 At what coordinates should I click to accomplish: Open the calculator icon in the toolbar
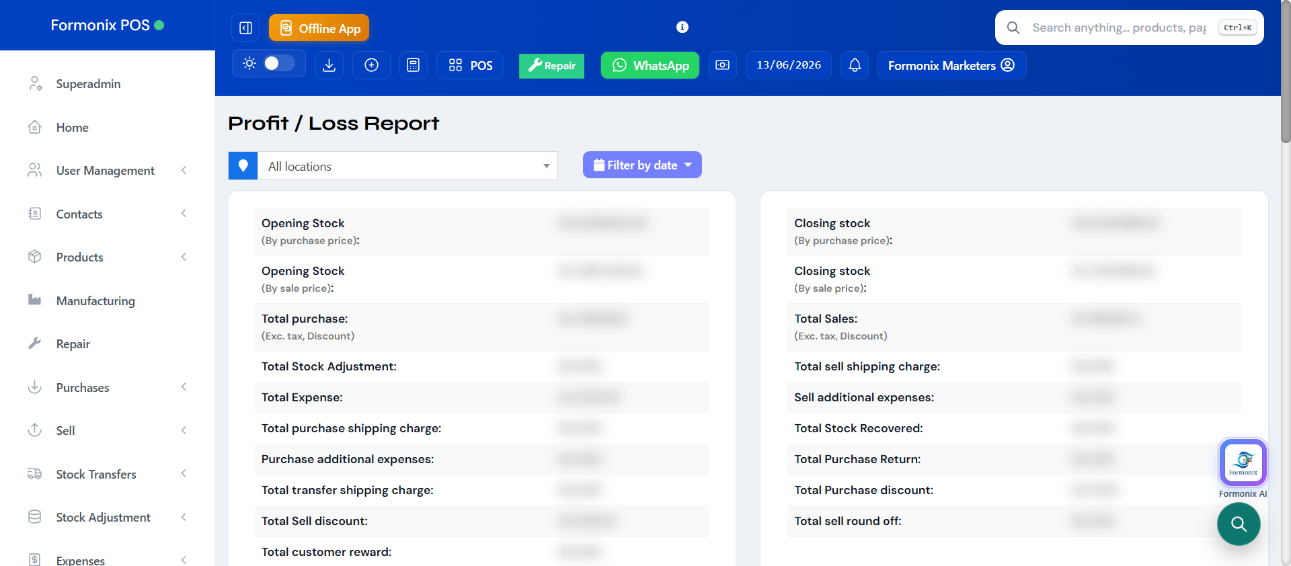tap(414, 65)
